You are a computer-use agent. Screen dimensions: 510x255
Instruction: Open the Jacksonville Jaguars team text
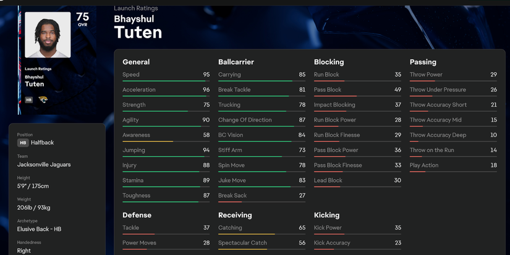pos(44,165)
